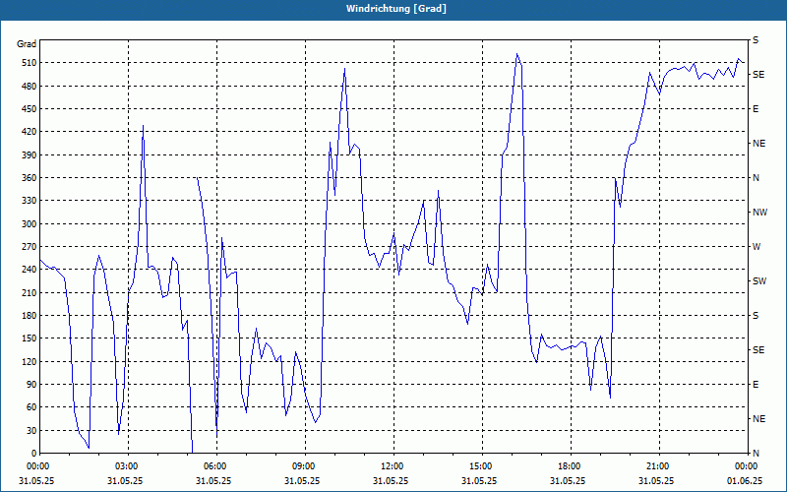
Task: Click the 31.05.25 date under the 21:00 label
Action: (656, 480)
